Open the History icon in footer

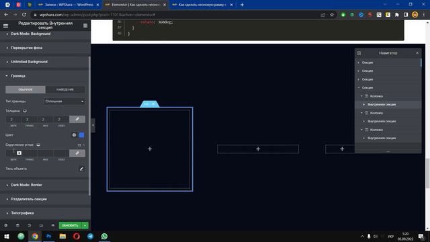pyautogui.click(x=30, y=225)
